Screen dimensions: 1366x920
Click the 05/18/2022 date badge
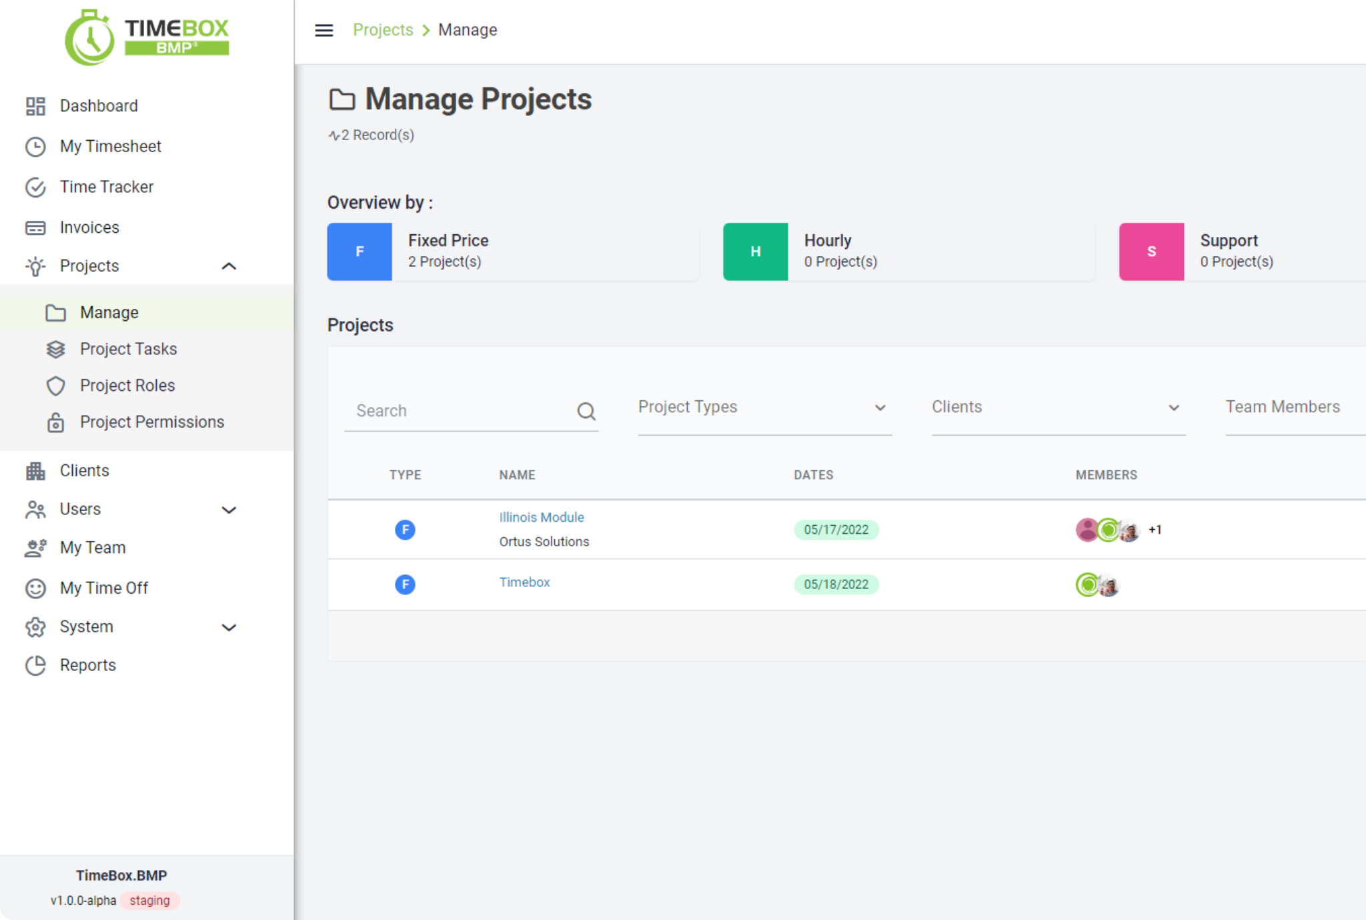pos(836,584)
